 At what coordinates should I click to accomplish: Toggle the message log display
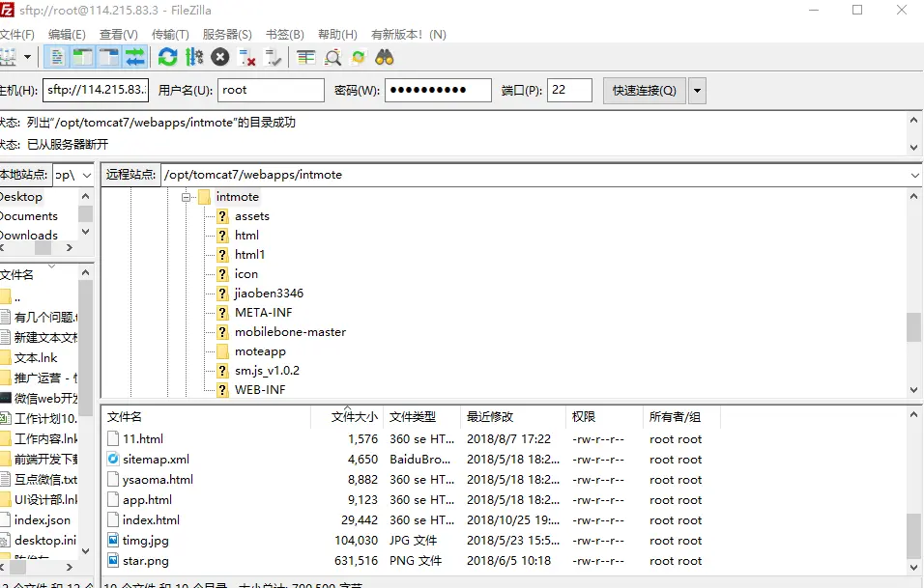[59, 57]
